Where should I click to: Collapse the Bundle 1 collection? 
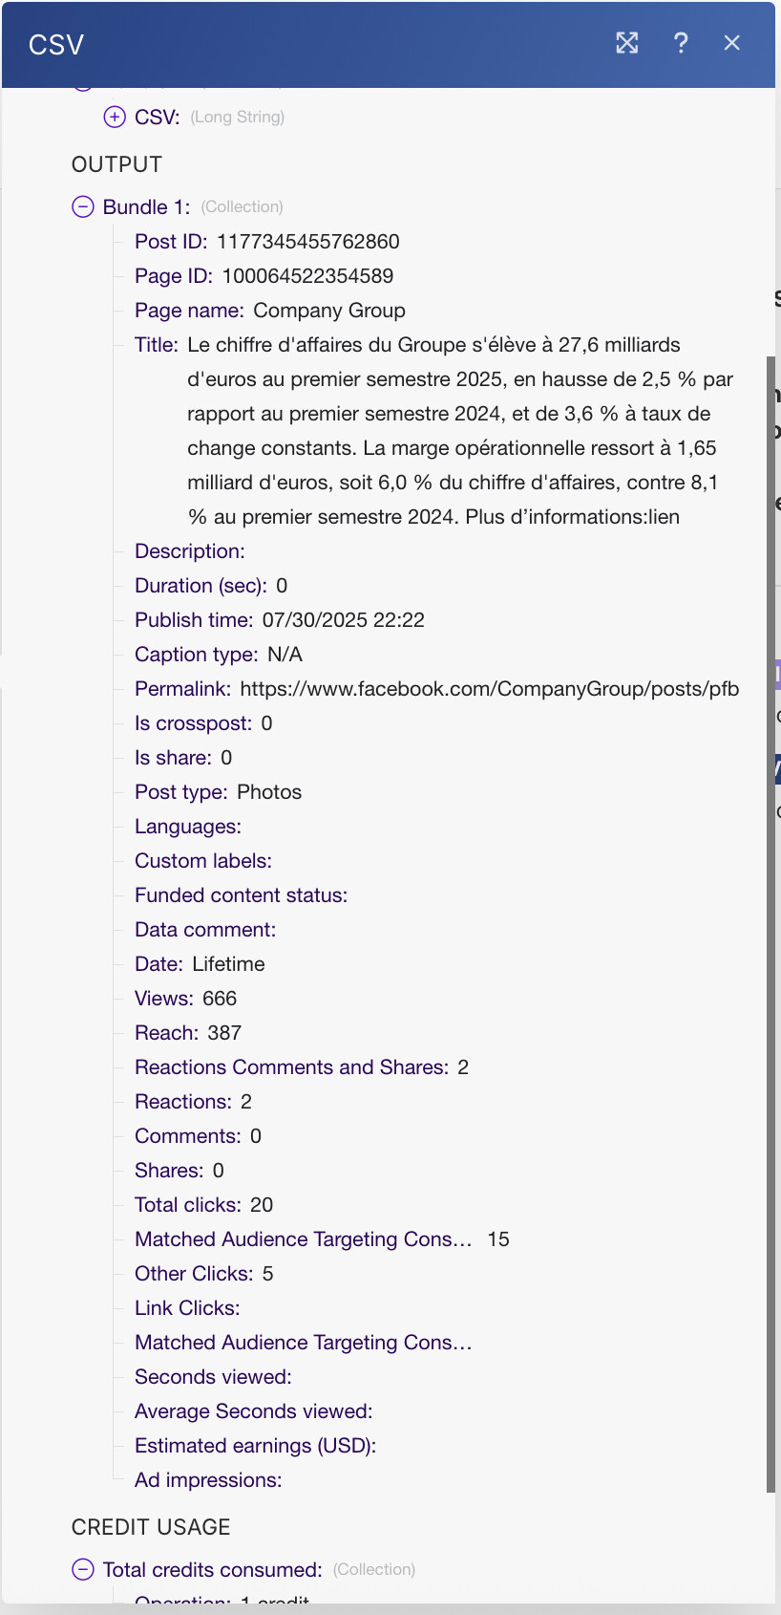coord(83,207)
